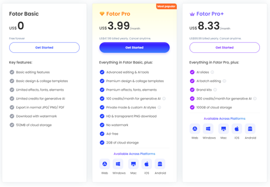The image size is (270, 187).
Task: Click the Mac platform icon under Fotor Pro+
Action: tap(223, 128)
